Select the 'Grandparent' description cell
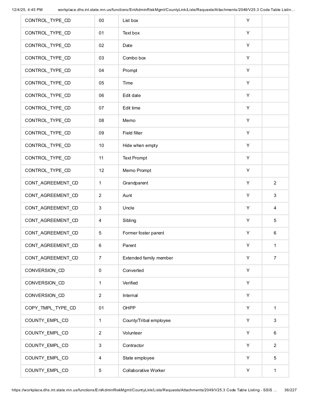309x400 pixels. (176, 183)
